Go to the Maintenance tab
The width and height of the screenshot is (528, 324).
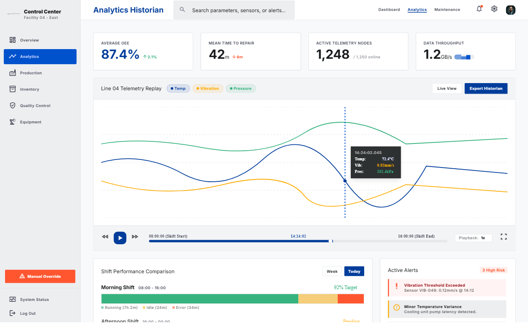tap(447, 10)
